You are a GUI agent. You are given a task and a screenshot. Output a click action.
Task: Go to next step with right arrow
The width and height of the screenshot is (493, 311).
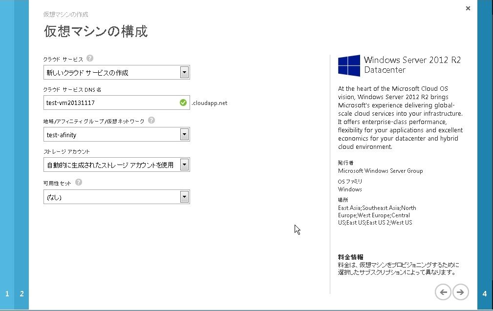pyautogui.click(x=461, y=292)
